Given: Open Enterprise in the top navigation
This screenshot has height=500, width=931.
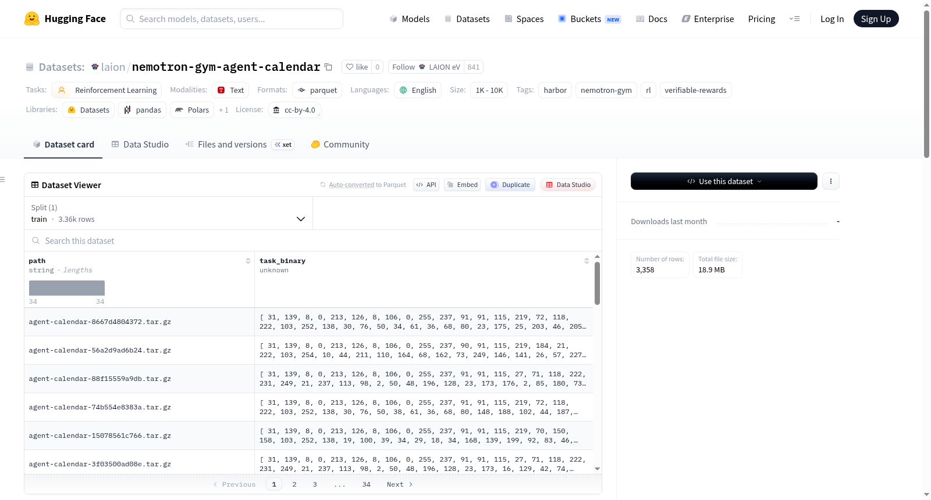Looking at the screenshot, I should (x=708, y=19).
